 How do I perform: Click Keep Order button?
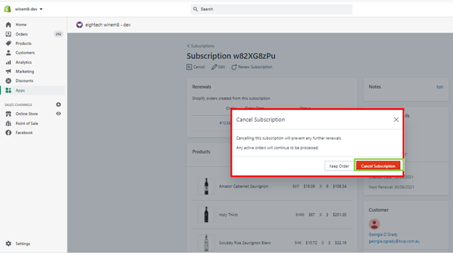339,166
